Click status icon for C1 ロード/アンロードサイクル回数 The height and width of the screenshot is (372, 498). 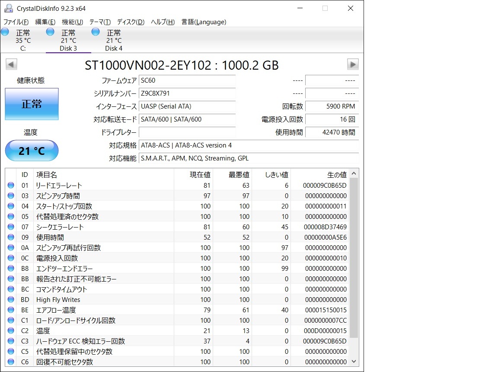(x=11, y=320)
